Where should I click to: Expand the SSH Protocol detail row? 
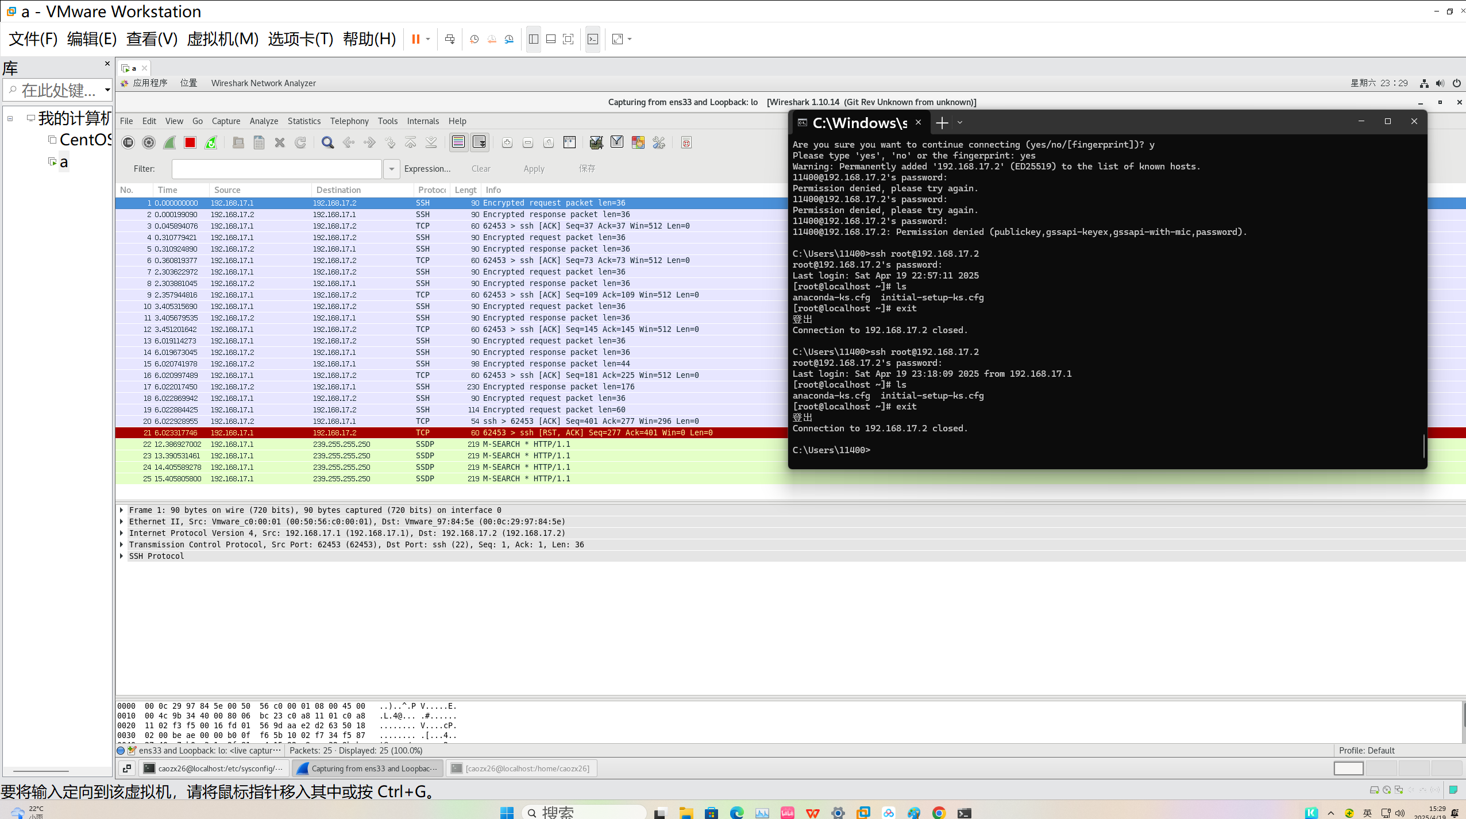coord(122,556)
